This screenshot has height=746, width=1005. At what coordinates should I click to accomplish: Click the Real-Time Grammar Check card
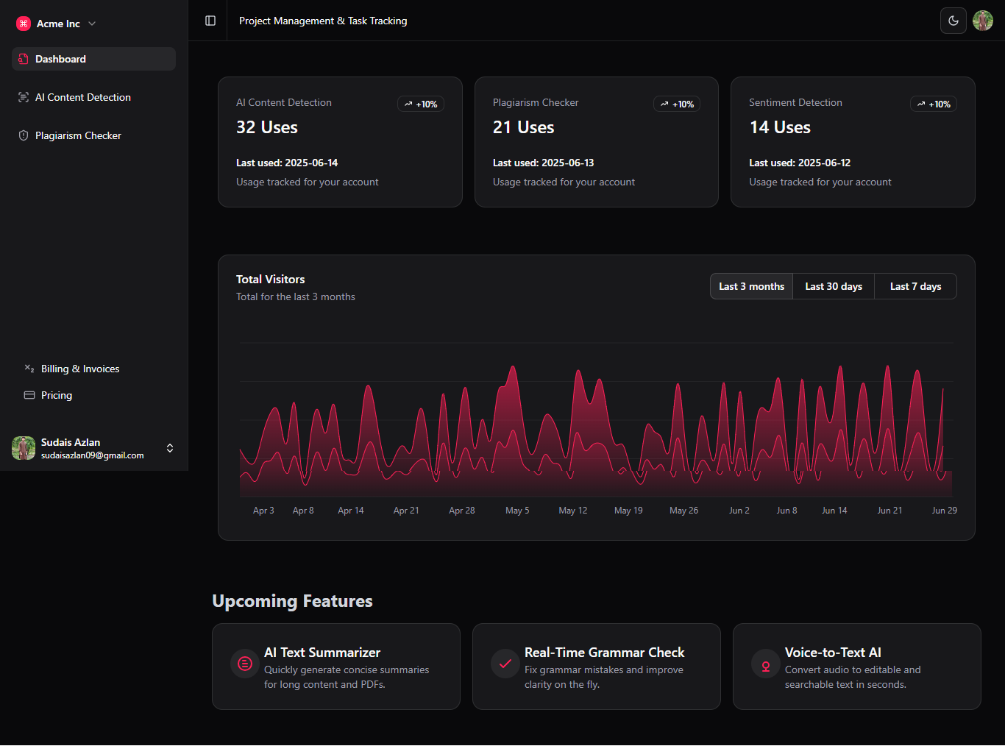pyautogui.click(x=596, y=667)
